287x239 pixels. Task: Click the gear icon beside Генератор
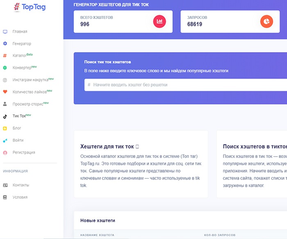pos(5,43)
